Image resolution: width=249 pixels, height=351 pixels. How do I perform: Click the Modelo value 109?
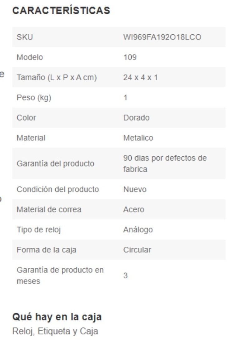pyautogui.click(x=130, y=57)
